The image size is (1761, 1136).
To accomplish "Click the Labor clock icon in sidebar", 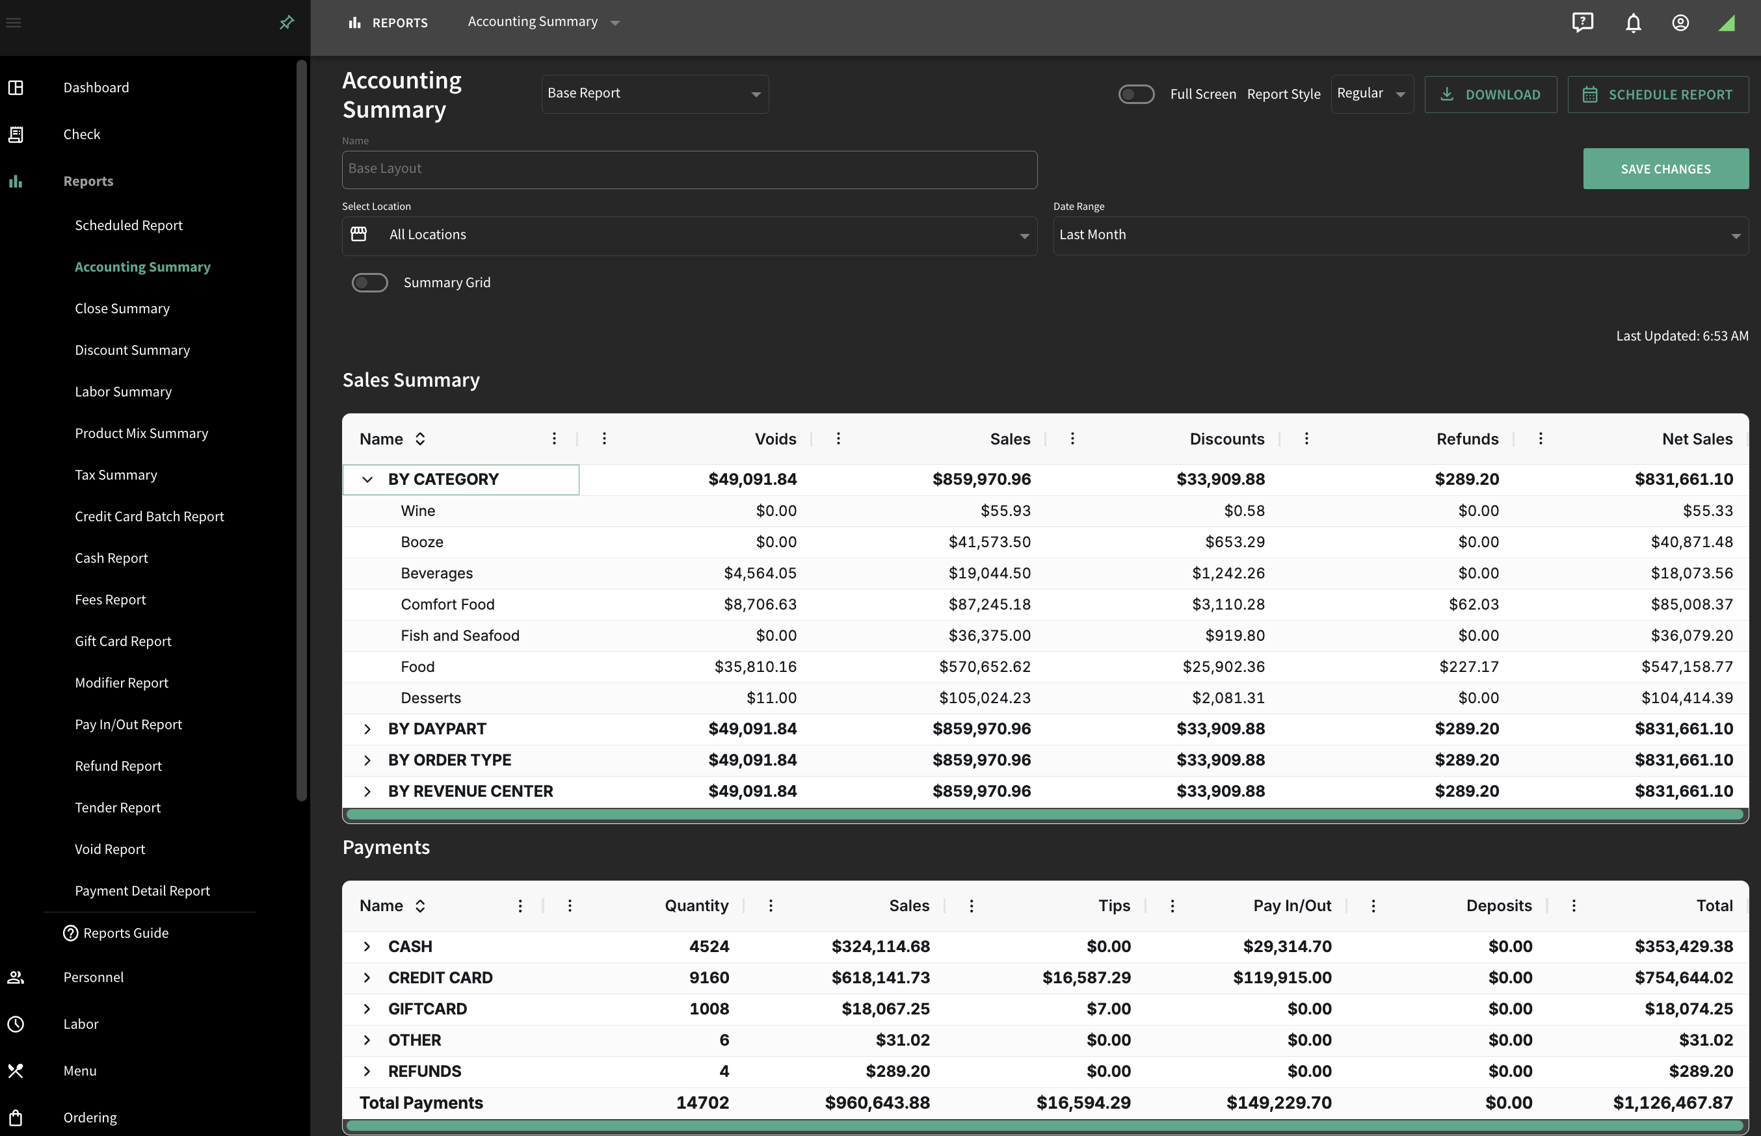I will (16, 1024).
